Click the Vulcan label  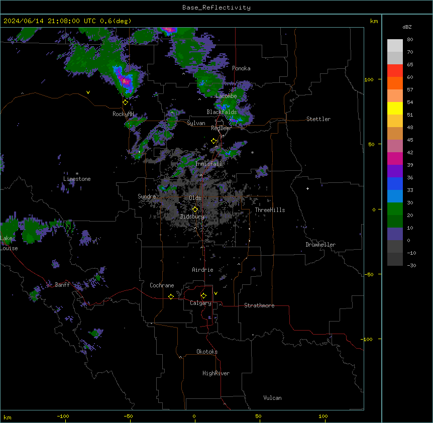273,398
